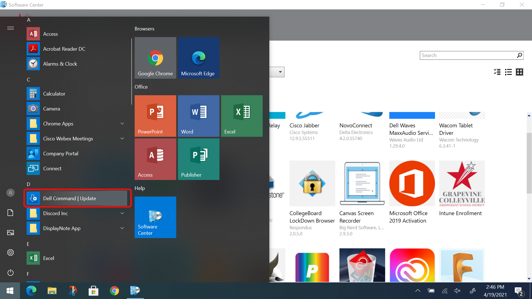Expand the Start menu hamburger

(x=11, y=28)
